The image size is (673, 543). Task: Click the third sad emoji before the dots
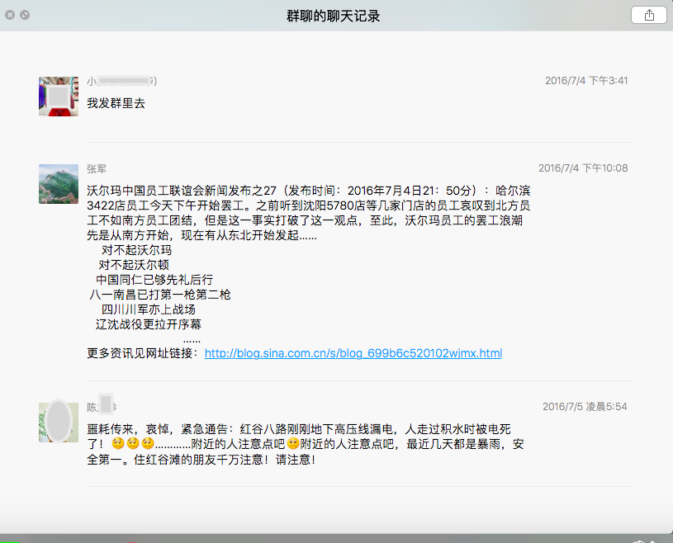[x=148, y=443]
